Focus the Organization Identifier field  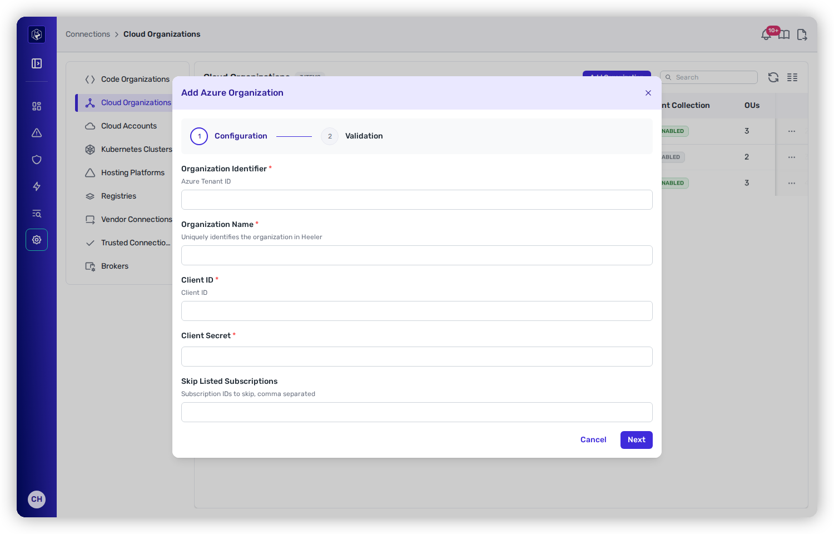(417, 200)
